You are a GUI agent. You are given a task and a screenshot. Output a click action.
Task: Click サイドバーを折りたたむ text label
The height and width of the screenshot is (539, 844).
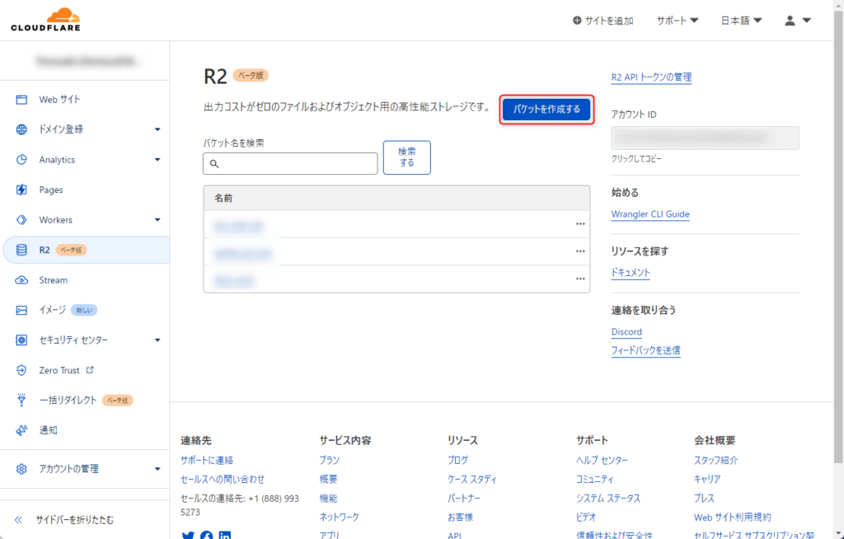(75, 519)
